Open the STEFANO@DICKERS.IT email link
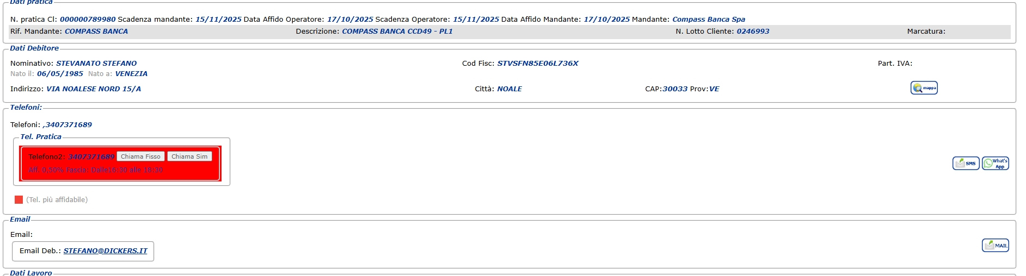1026x276 pixels. pyautogui.click(x=106, y=251)
